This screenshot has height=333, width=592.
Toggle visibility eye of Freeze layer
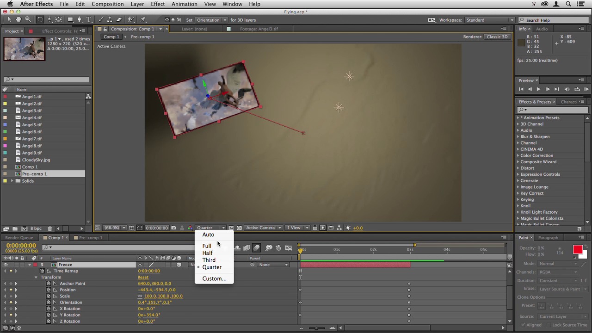pos(6,265)
